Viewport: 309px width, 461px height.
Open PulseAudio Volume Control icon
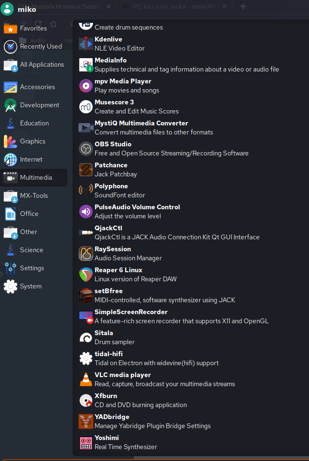click(x=85, y=212)
